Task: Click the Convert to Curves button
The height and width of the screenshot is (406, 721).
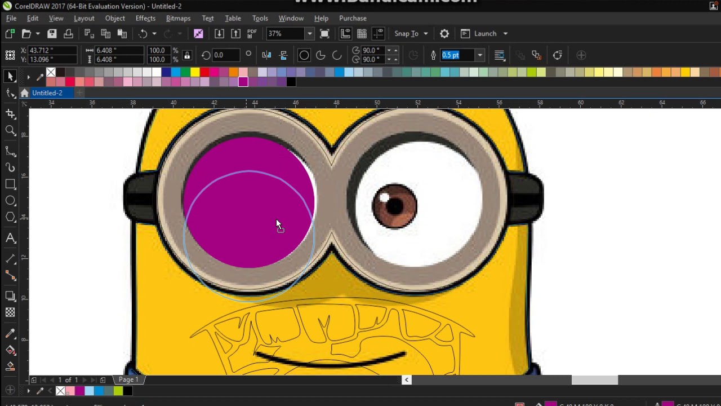Action: point(557,55)
